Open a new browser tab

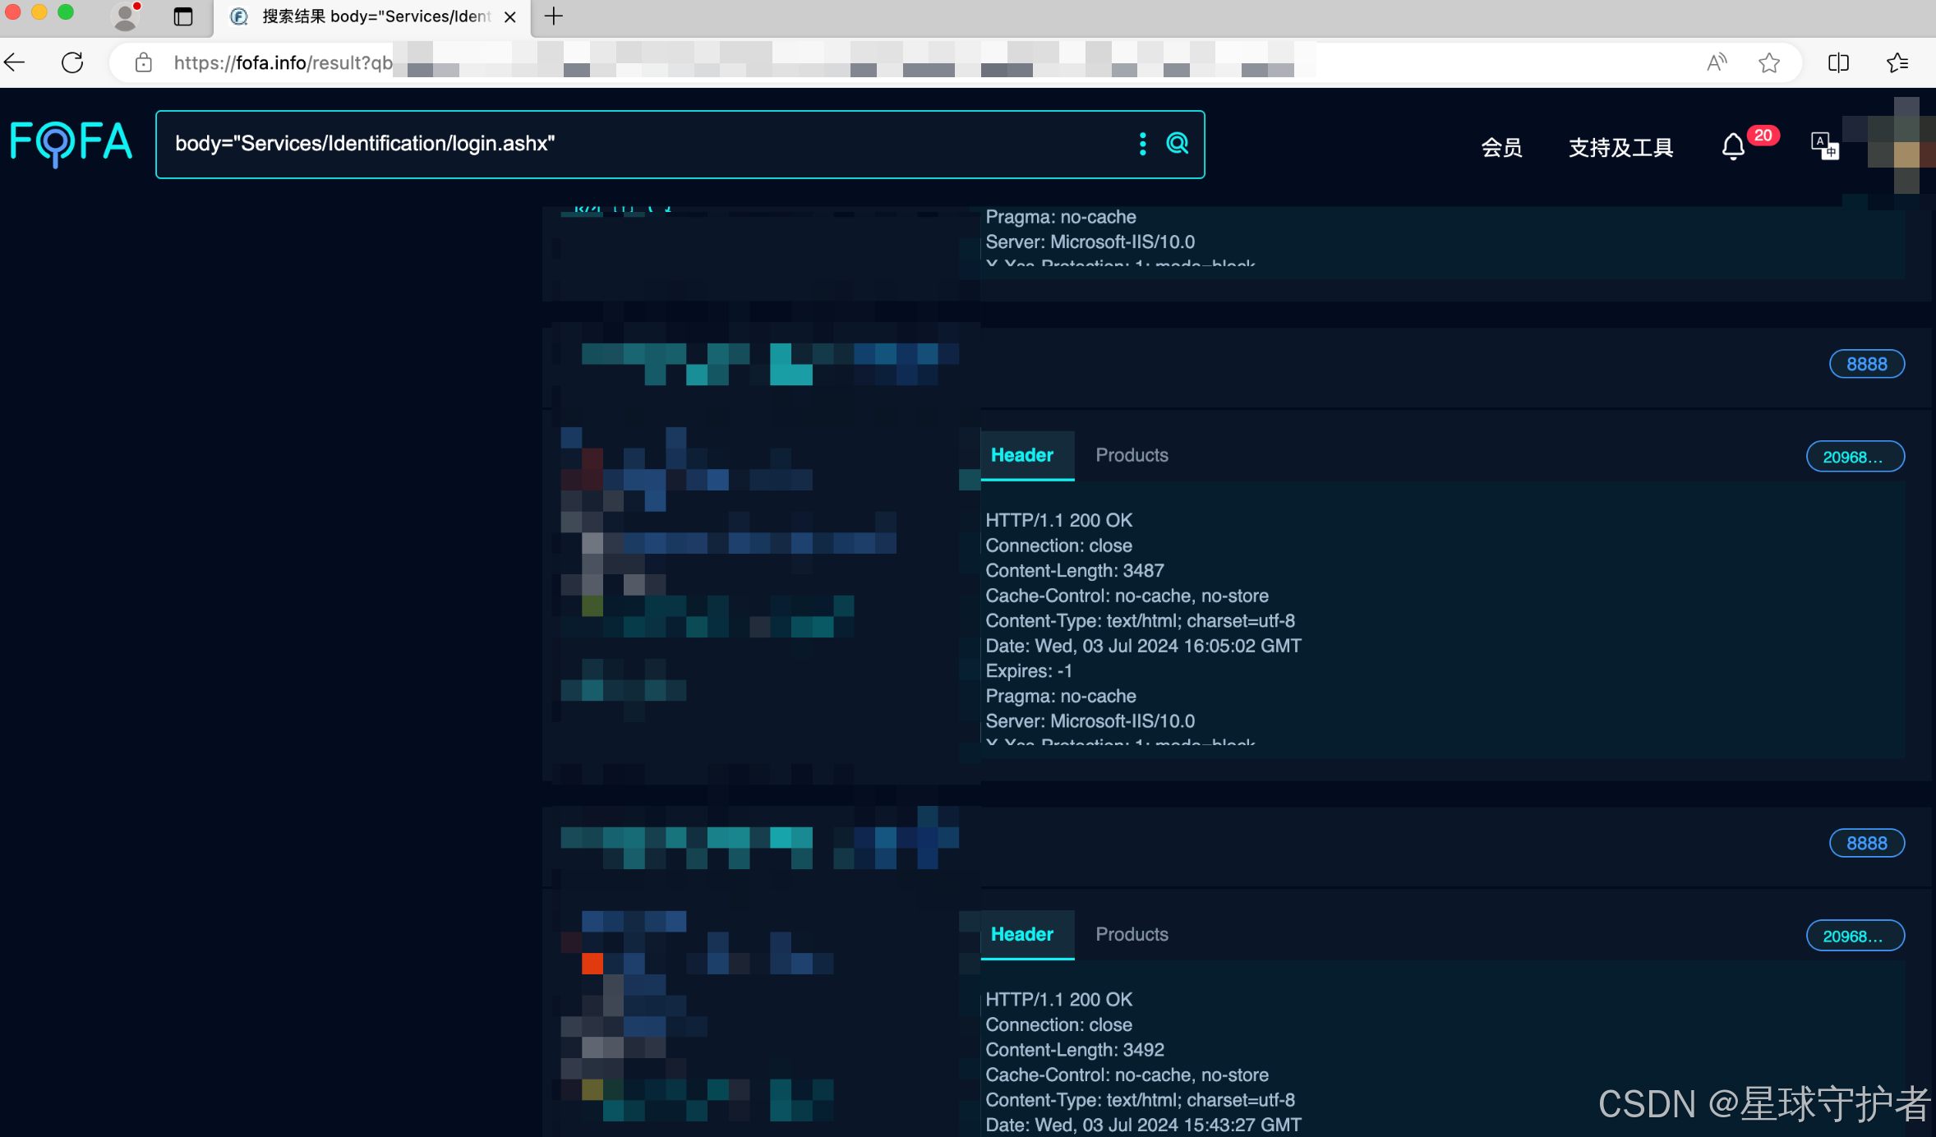coord(554,16)
